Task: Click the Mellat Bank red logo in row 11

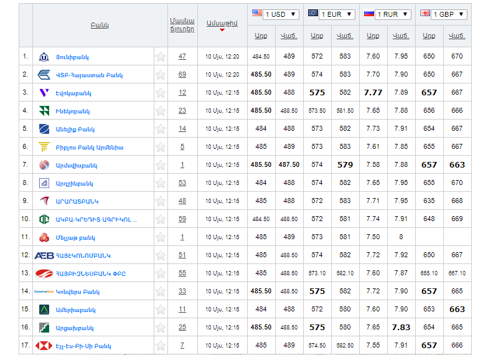Action: click(44, 237)
